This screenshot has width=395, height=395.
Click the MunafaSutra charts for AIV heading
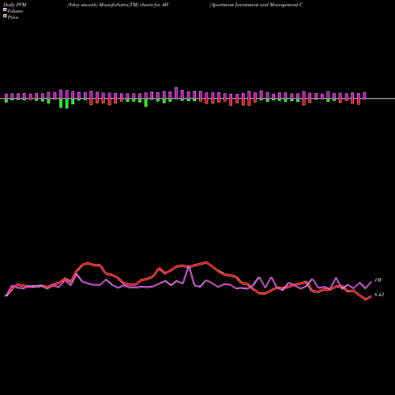click(118, 5)
